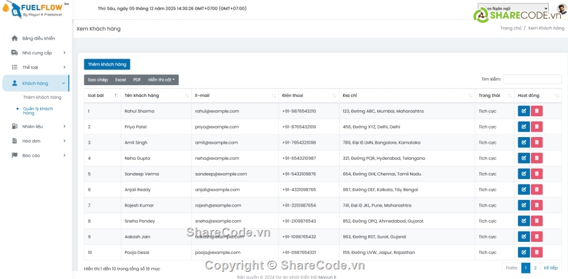The image size is (568, 279).
Task: Export table using the PDF button
Action: [x=137, y=80]
